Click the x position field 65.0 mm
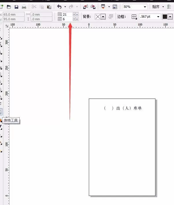This screenshot has width=174, height=205. coord(14,14)
